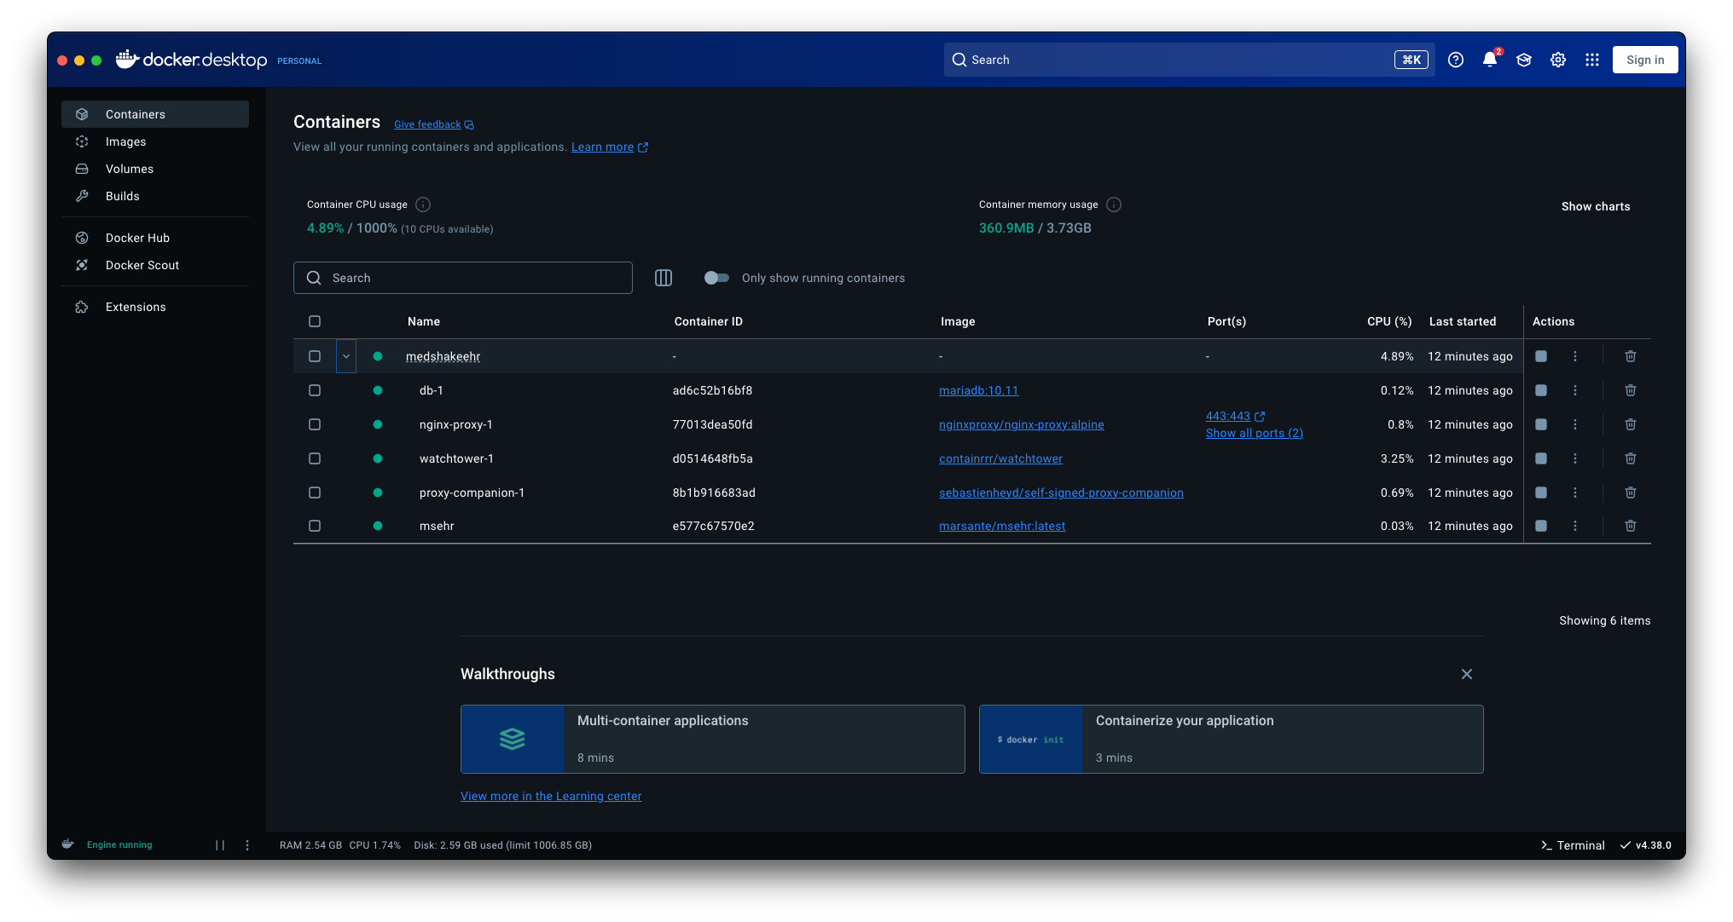Open engine options kebab menu in status bar
The image size is (1733, 922).
[247, 845]
